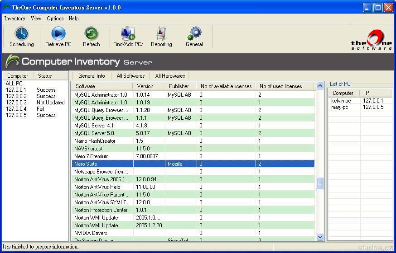396x253 pixels.
Task: Select ALL PC in computer list
Action: coord(14,84)
